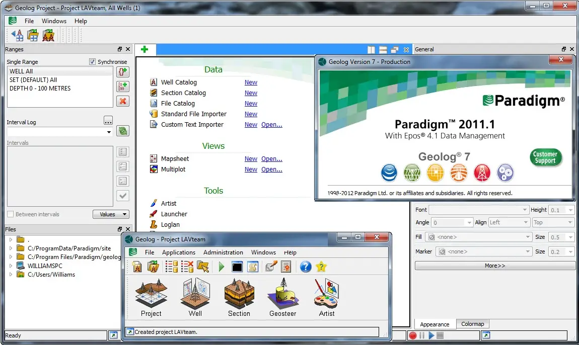Open the Administration menu

(x=223, y=252)
